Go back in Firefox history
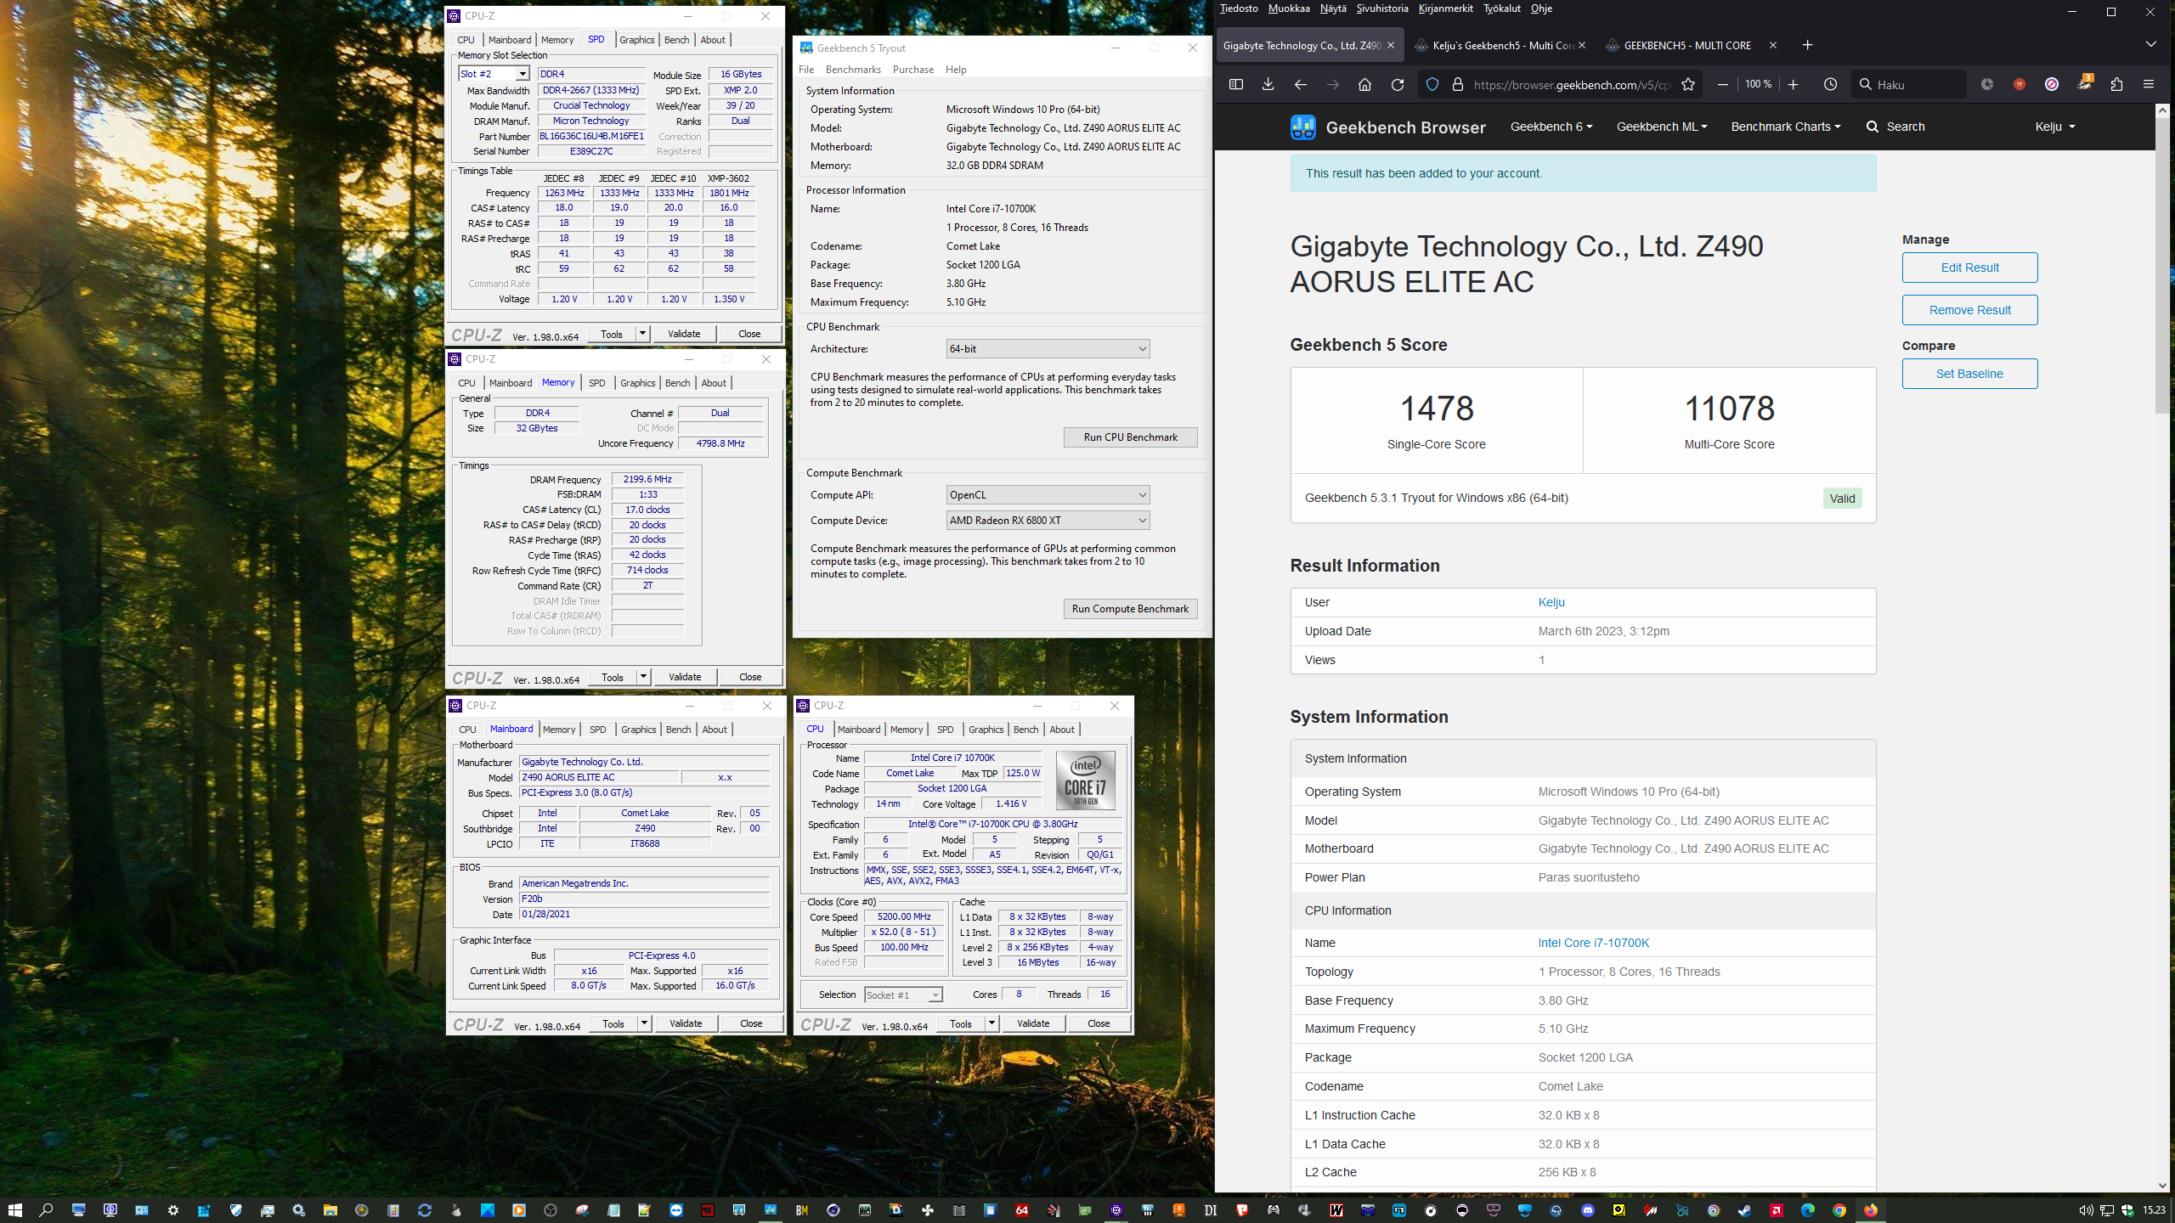Viewport: 2175px width, 1223px height. point(1300,84)
